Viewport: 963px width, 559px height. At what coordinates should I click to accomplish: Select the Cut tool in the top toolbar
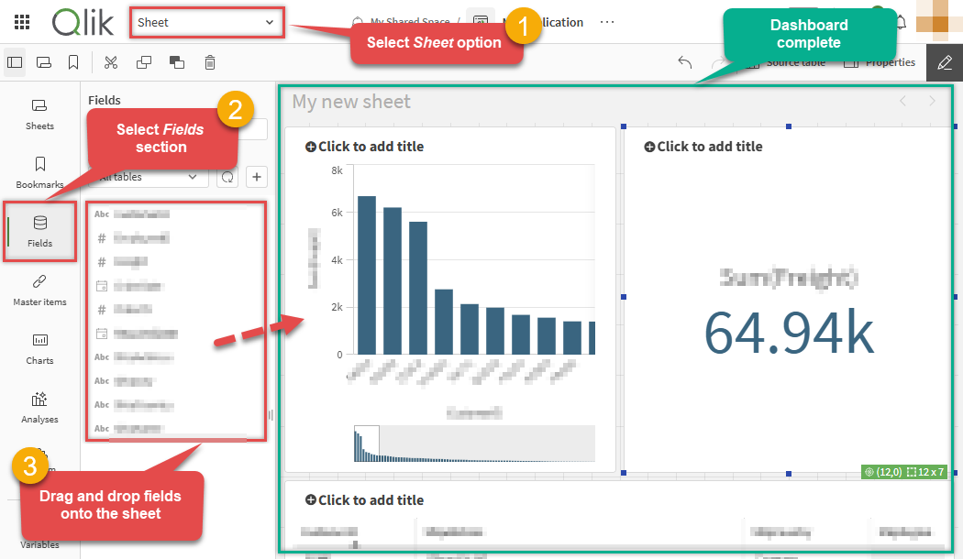110,61
